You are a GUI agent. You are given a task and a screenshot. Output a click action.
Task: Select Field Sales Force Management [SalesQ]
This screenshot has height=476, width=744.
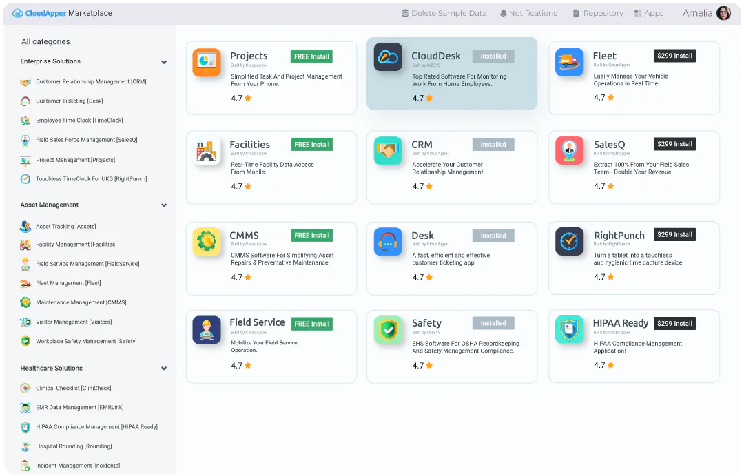point(86,140)
